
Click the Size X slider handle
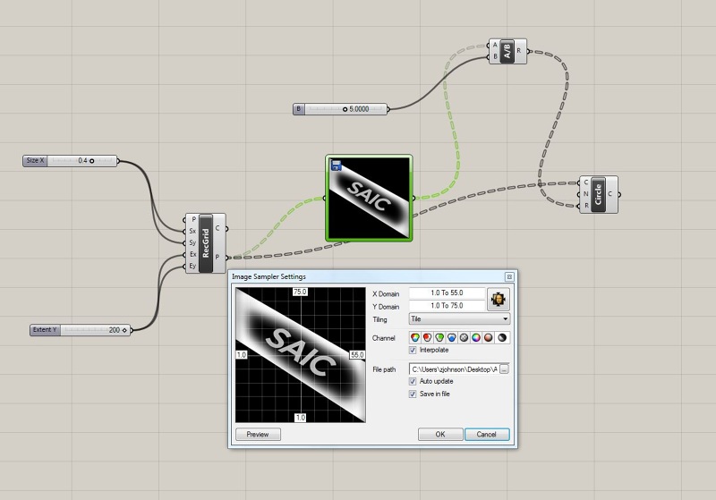tap(92, 161)
